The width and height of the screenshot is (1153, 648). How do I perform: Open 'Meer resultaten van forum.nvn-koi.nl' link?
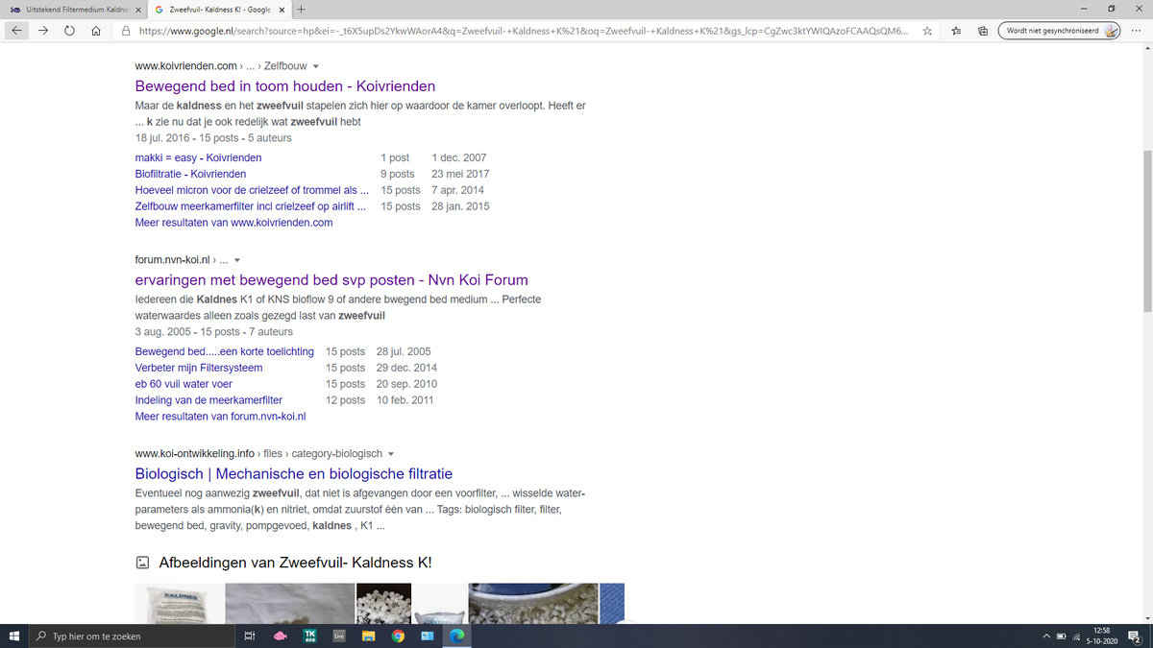220,417
